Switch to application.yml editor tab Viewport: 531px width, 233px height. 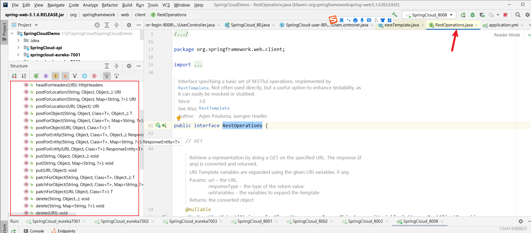[x=503, y=25]
